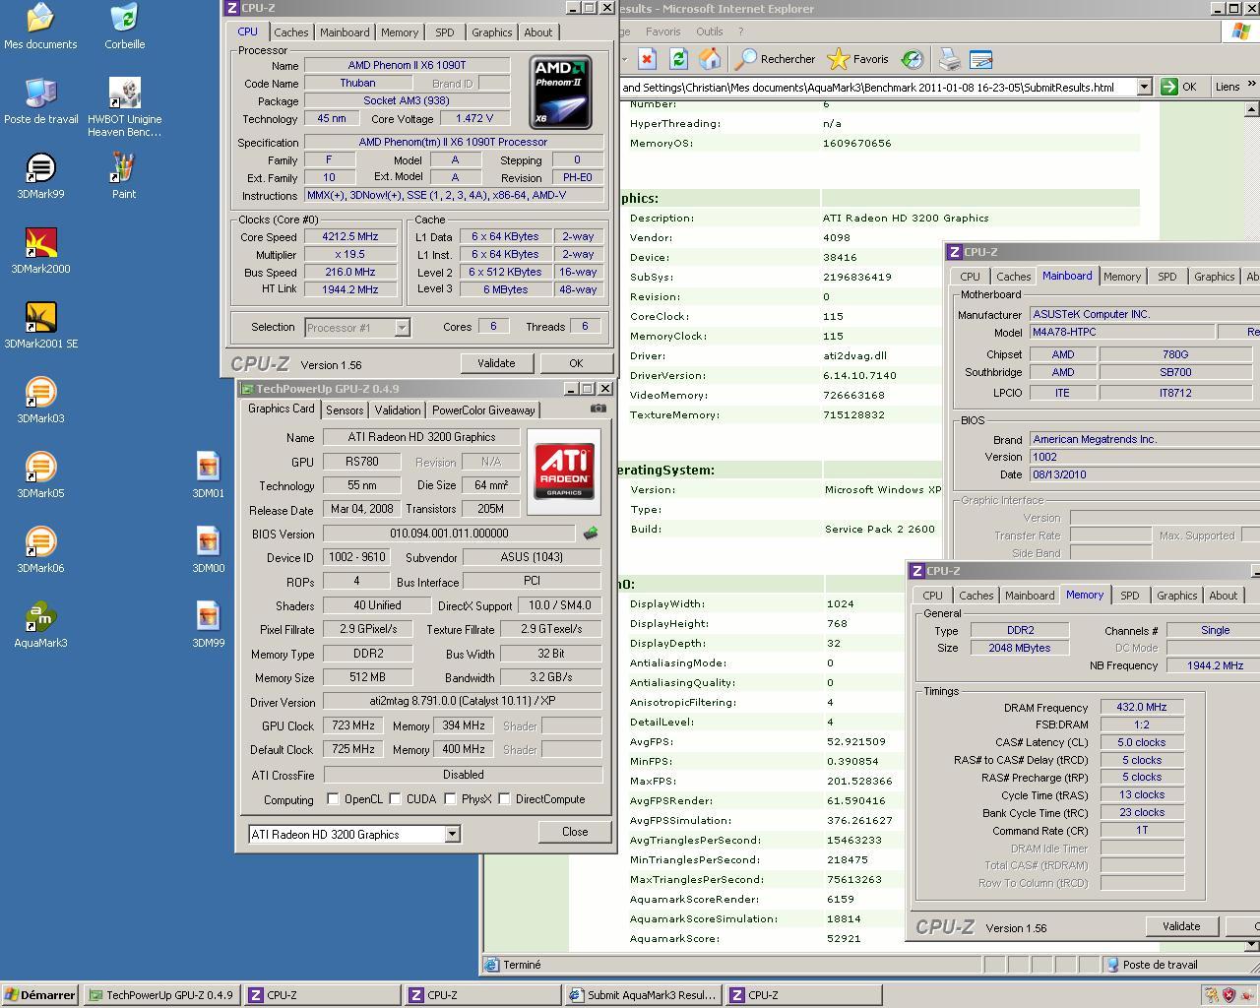
Task: Switch to Submit AquaMark3 Results taskbar item
Action: (643, 995)
